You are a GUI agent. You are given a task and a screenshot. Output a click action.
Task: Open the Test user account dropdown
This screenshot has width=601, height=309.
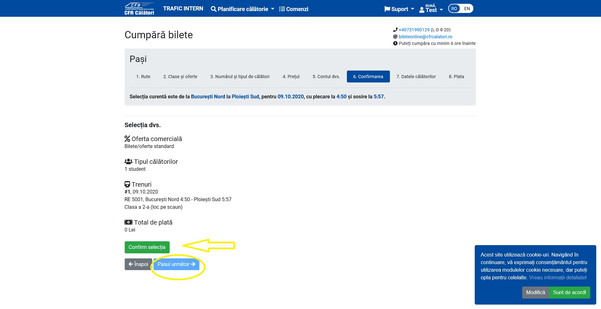click(431, 9)
